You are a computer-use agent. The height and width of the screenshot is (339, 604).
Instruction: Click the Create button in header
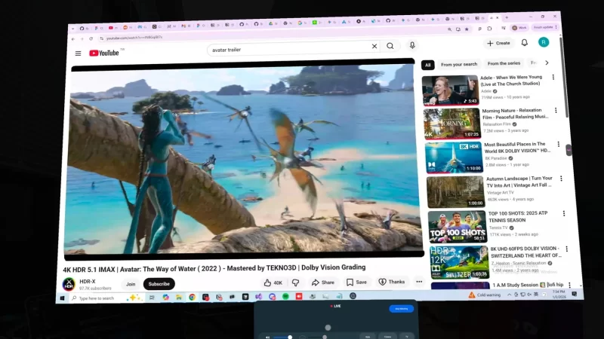[498, 43]
